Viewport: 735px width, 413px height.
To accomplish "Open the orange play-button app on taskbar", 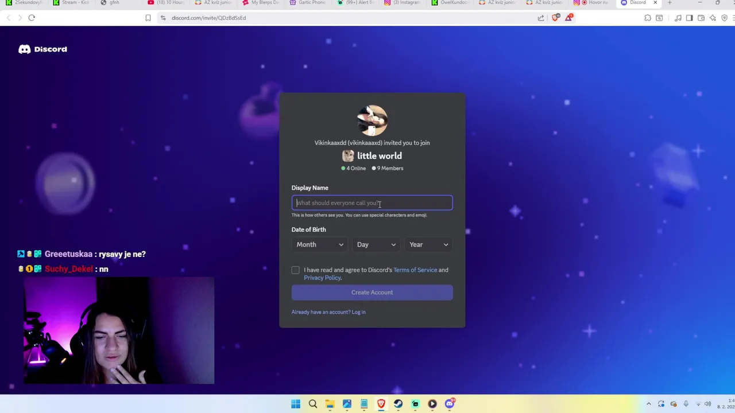I will [432, 404].
